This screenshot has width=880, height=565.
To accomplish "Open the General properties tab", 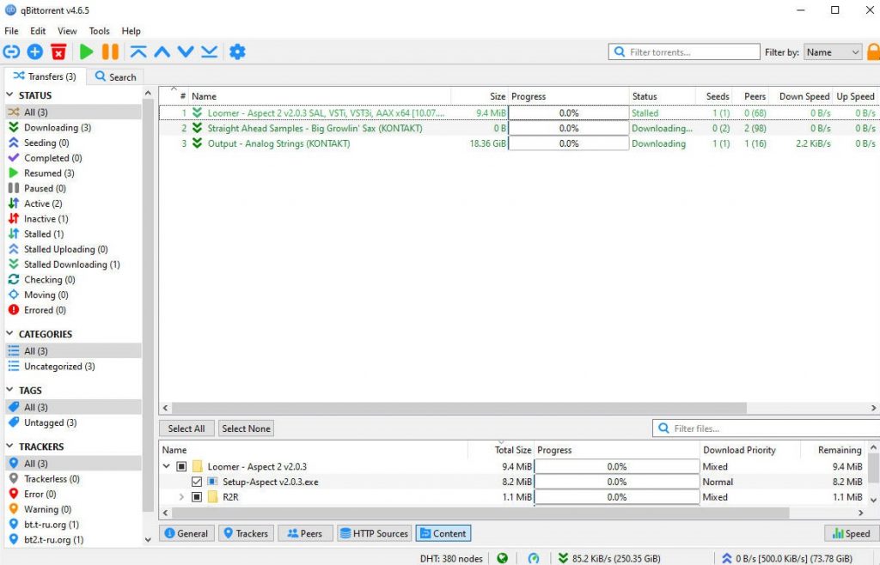I will (186, 533).
